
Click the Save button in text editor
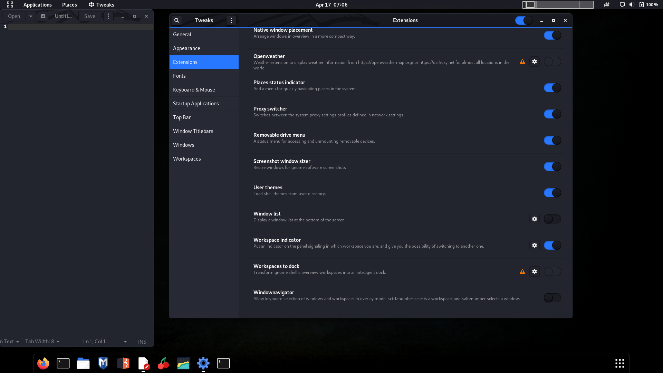click(89, 16)
